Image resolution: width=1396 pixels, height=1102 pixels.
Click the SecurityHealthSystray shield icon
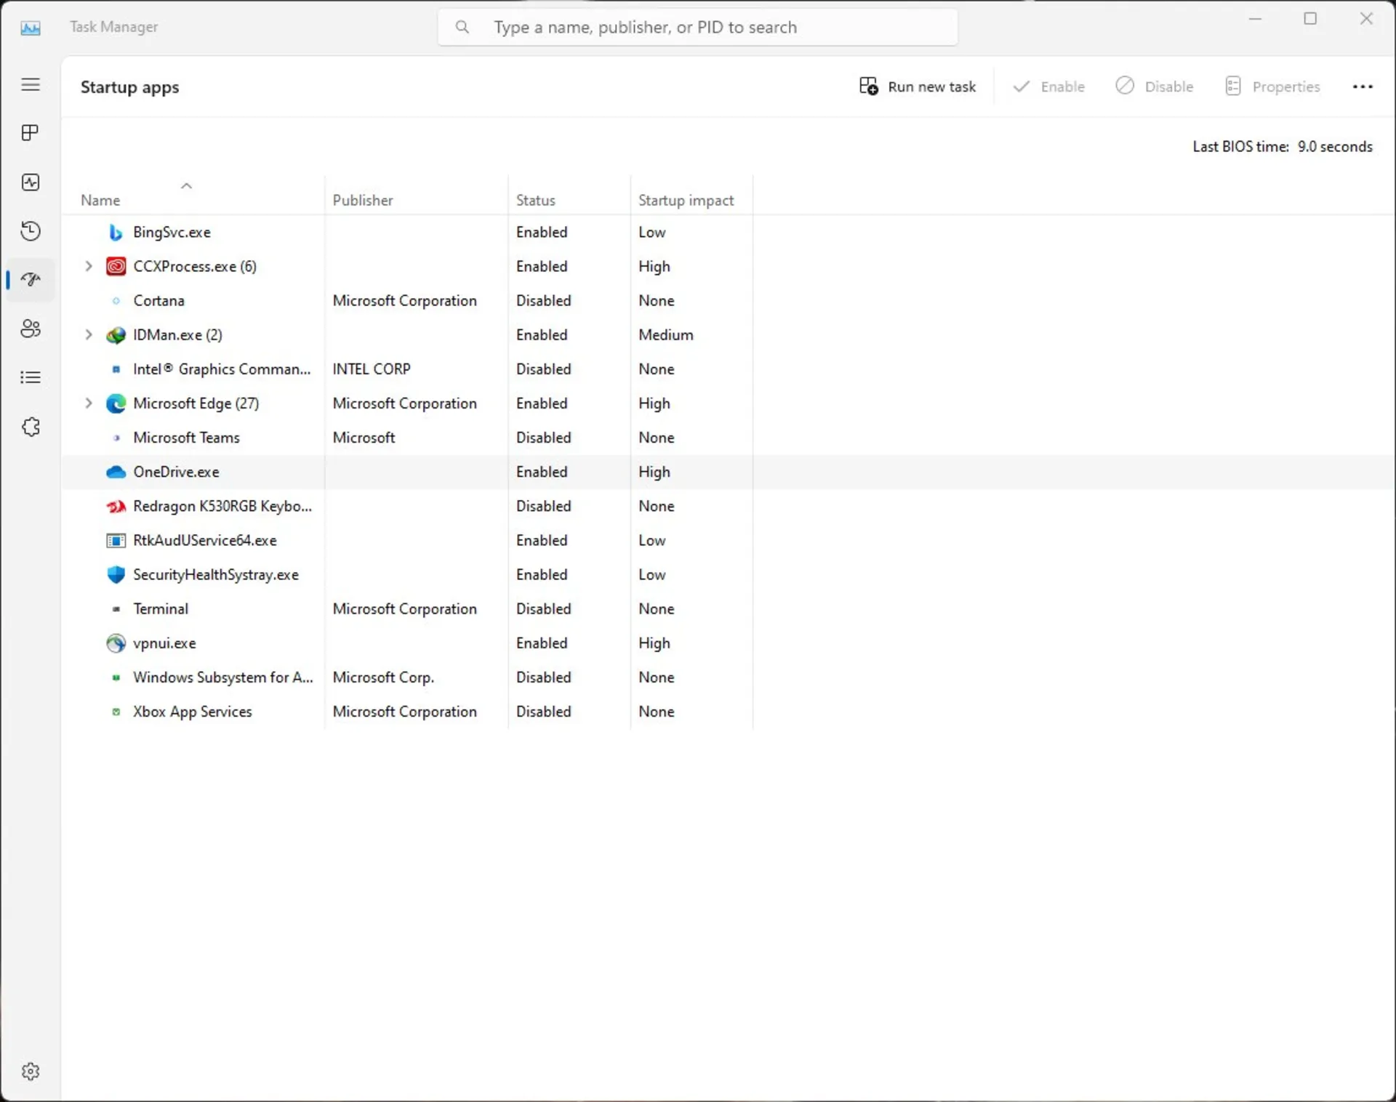116,575
